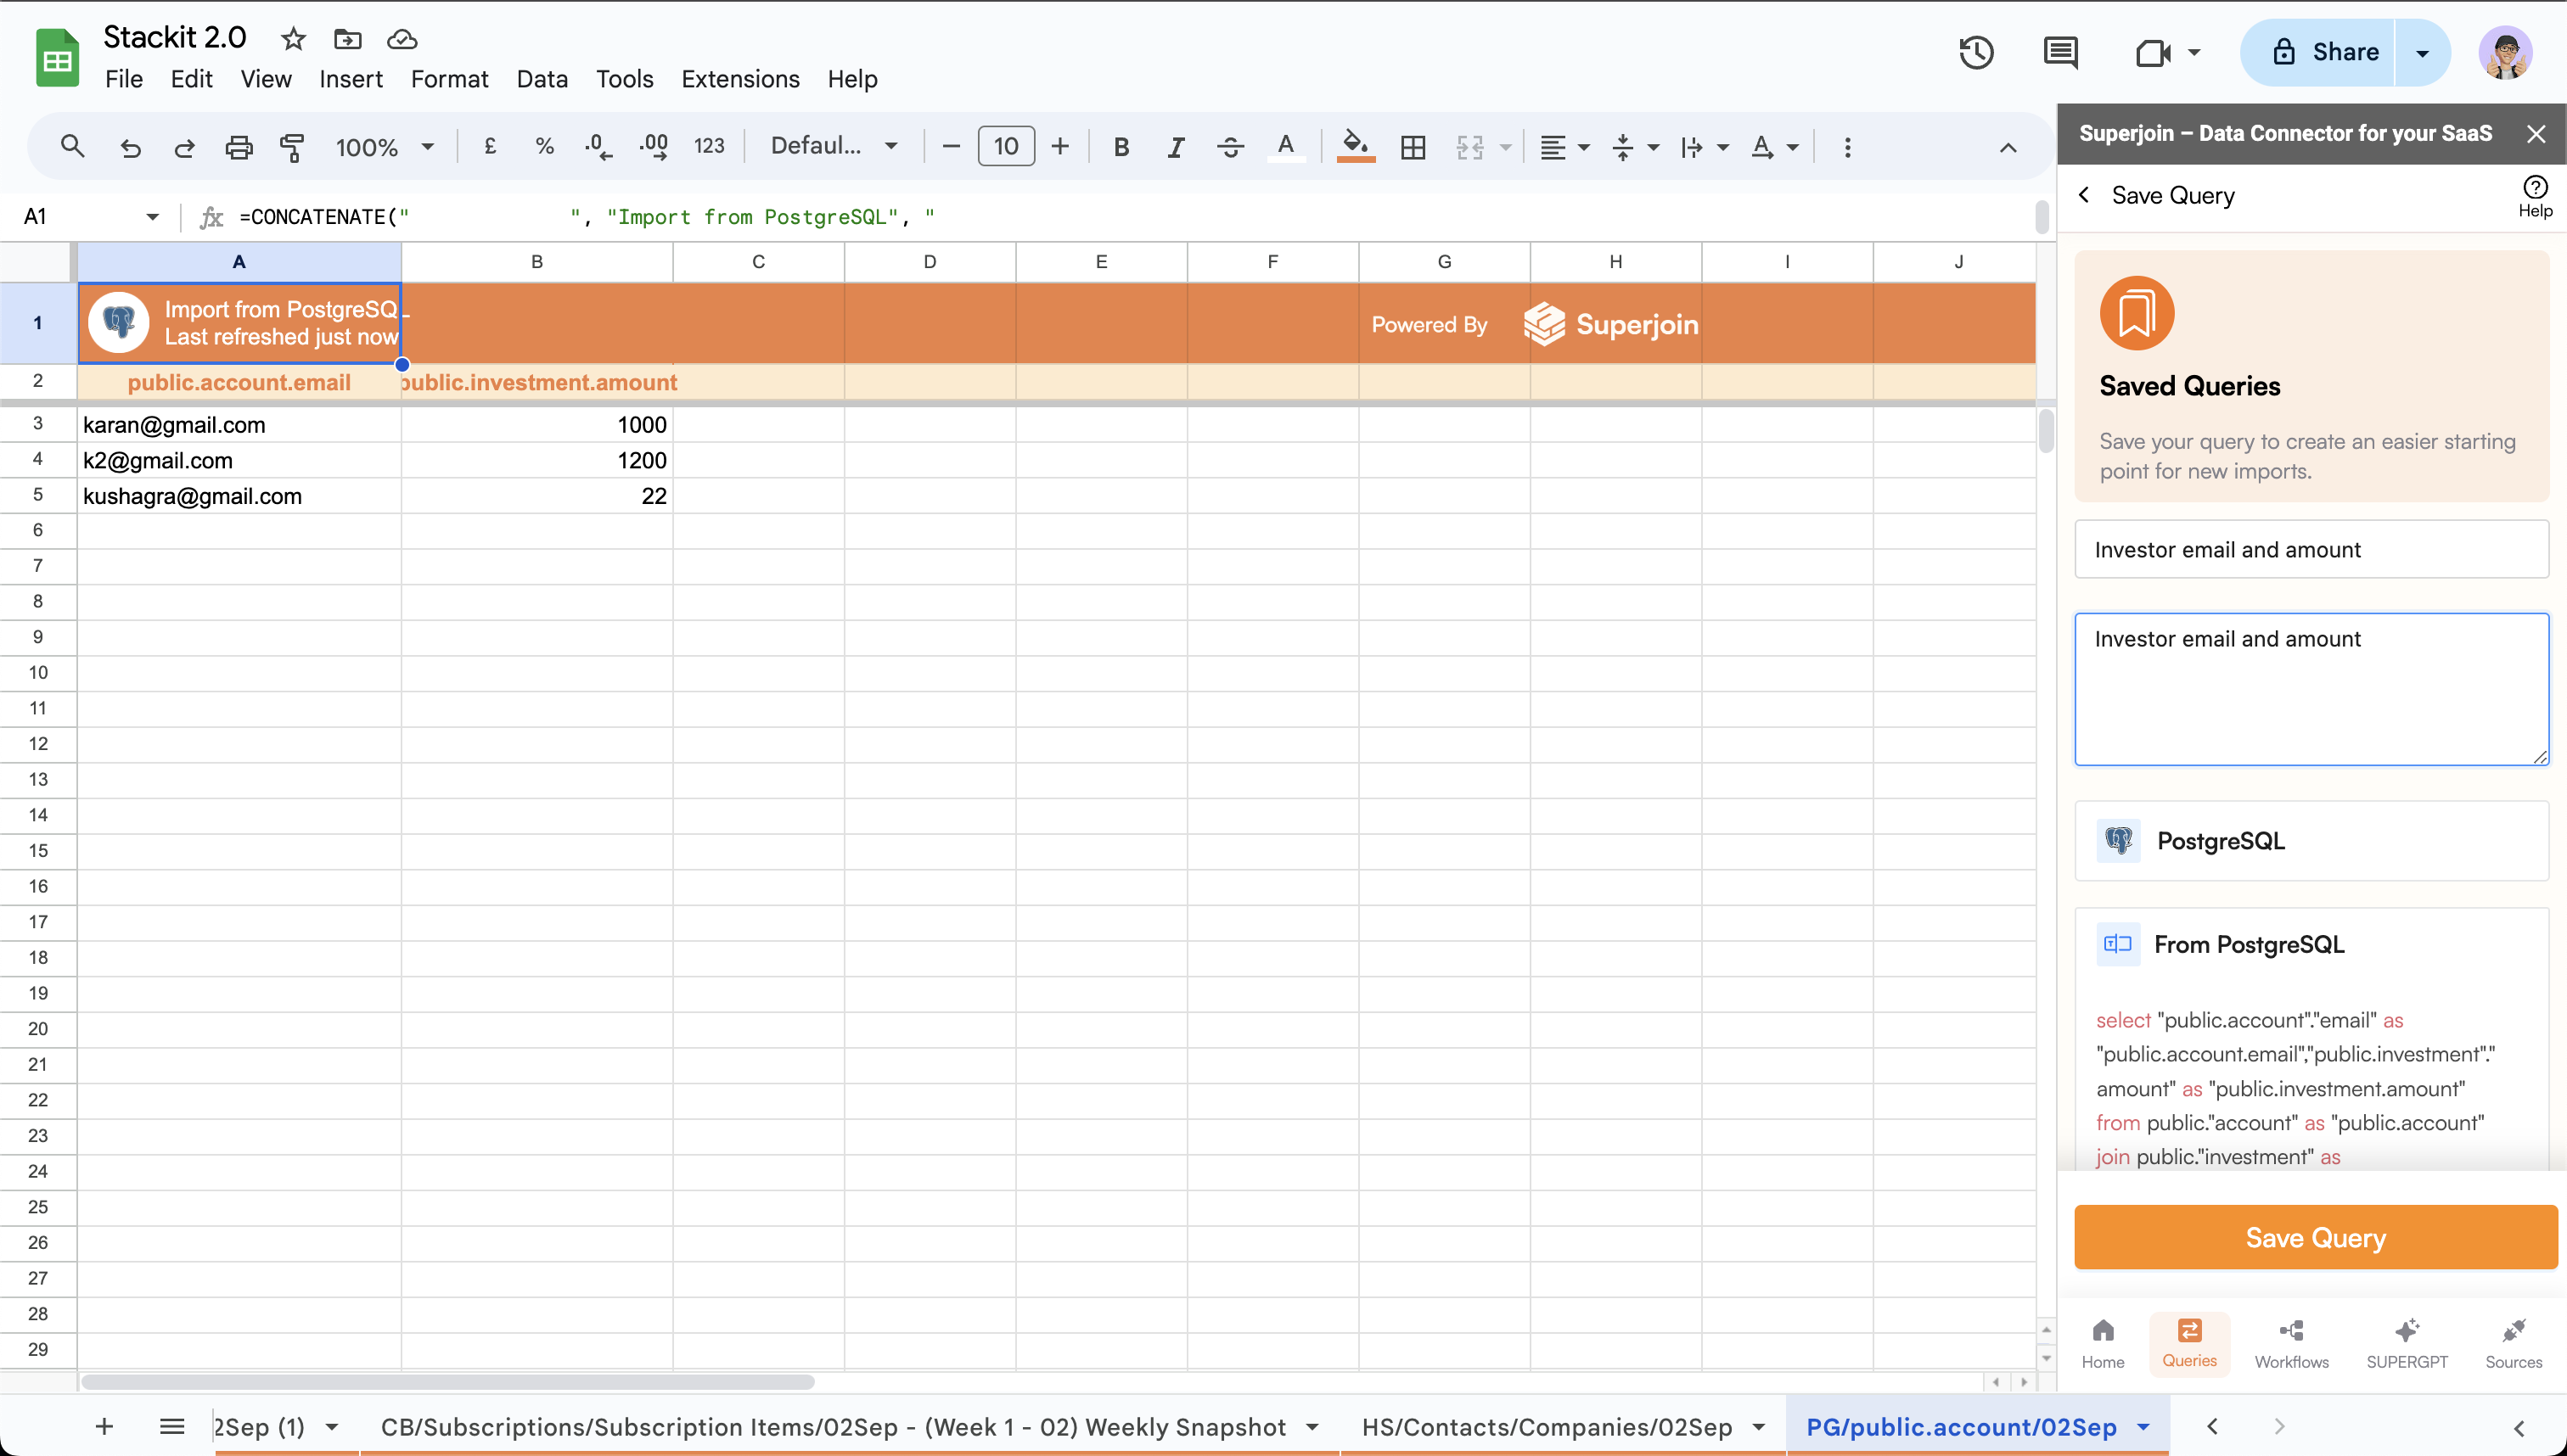Click the Superjoin Help icon
The width and height of the screenshot is (2567, 1456).
pyautogui.click(x=2534, y=196)
